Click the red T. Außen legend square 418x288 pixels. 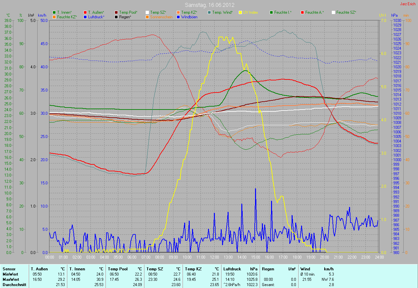click(x=85, y=12)
